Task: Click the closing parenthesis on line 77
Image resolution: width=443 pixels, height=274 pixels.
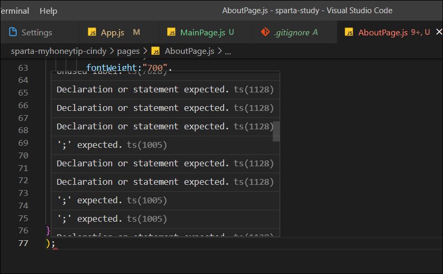Action: 48,243
